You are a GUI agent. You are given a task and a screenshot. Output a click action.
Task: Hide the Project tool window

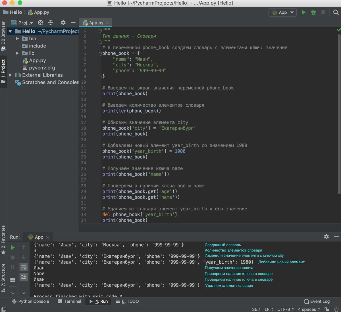[73, 23]
